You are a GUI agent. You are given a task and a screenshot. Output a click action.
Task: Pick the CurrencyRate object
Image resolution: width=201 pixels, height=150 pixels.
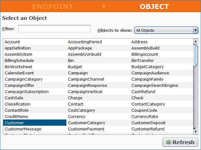pos(145,117)
